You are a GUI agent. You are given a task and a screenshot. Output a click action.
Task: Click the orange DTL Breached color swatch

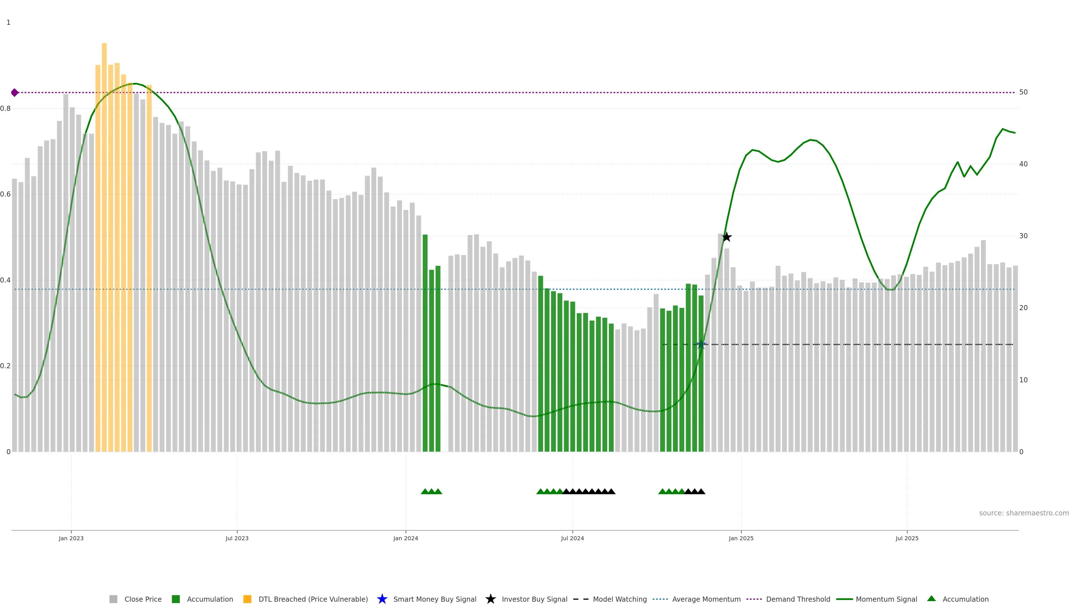[x=247, y=599]
